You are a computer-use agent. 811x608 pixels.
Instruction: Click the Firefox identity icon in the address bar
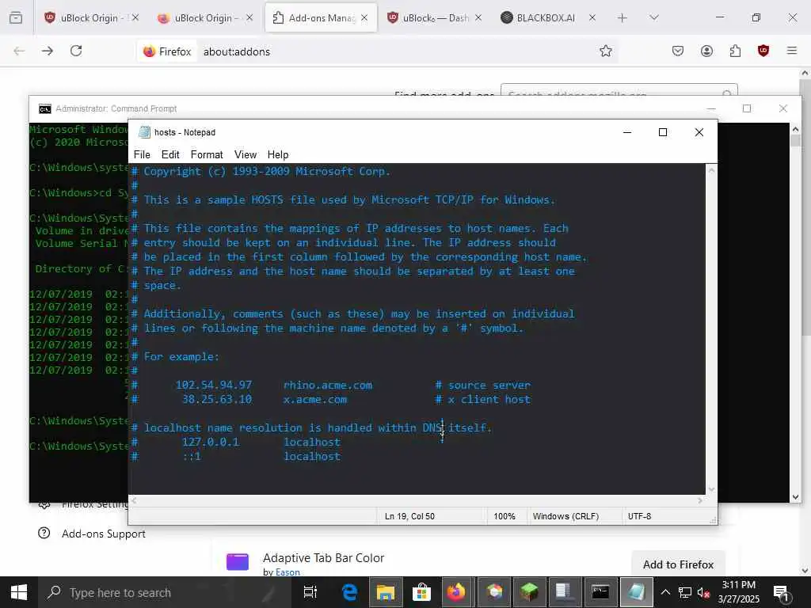click(x=167, y=51)
